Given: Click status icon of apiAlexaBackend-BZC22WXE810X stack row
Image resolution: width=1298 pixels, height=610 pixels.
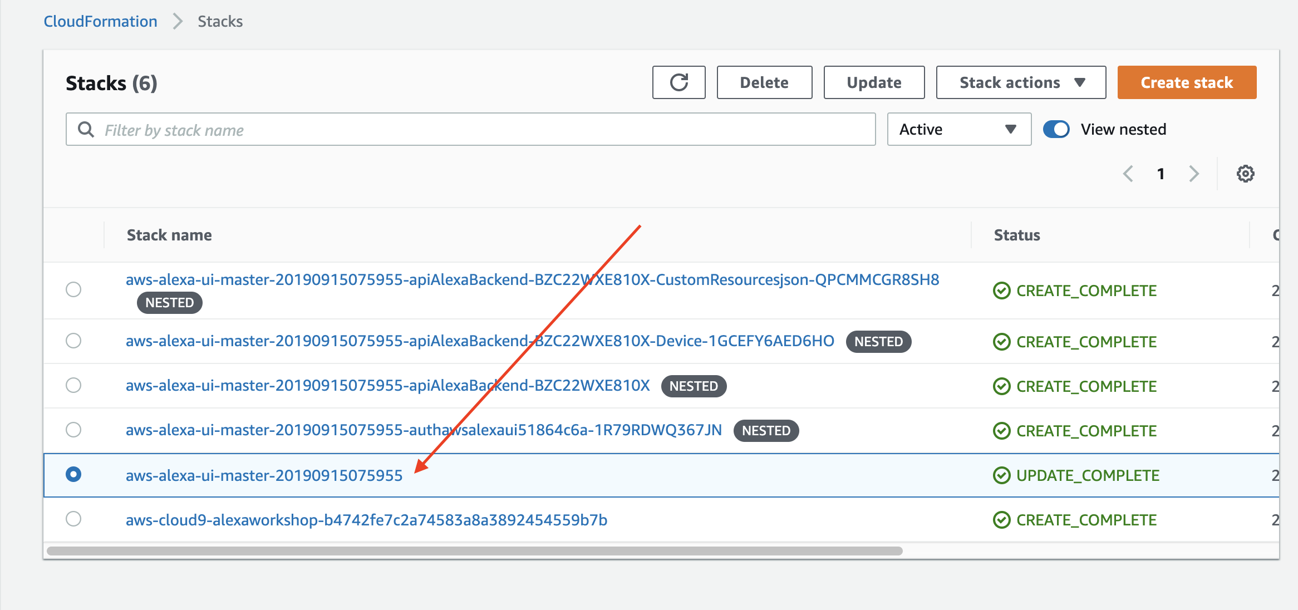Looking at the screenshot, I should (x=1001, y=386).
